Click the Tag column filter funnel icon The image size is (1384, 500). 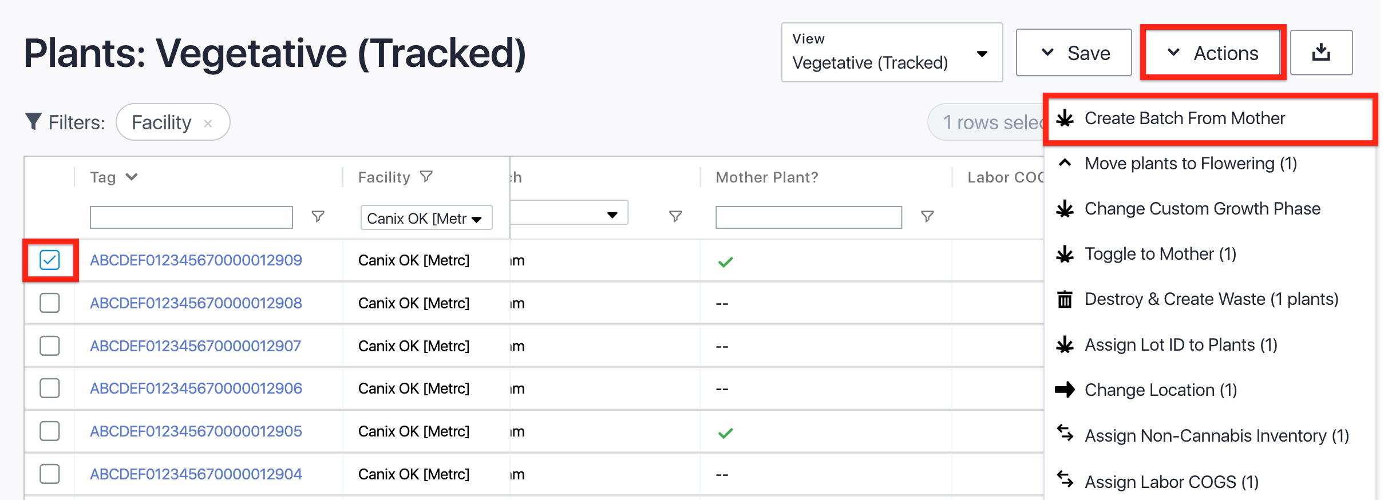coord(318,216)
